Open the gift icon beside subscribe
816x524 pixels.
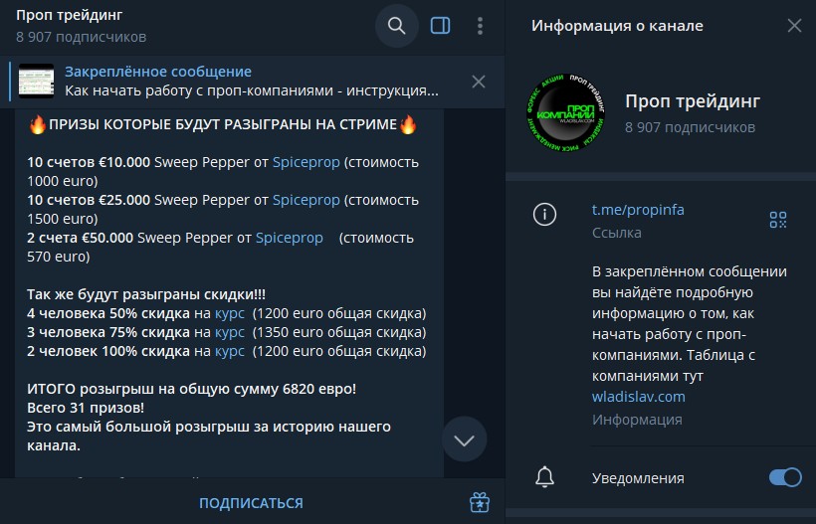481,502
